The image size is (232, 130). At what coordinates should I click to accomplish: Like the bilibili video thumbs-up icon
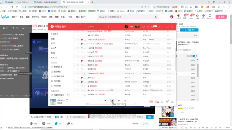pos(31,124)
